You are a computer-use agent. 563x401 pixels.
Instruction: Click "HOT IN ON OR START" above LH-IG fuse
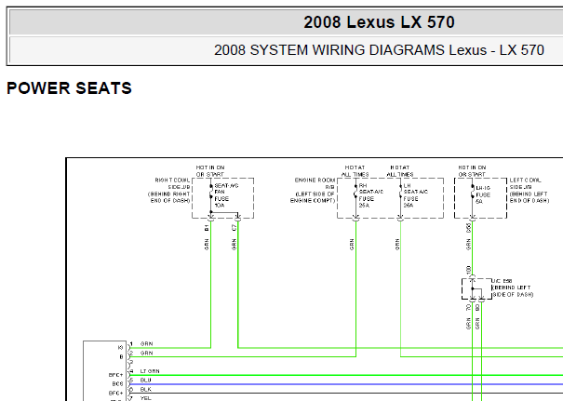point(472,171)
